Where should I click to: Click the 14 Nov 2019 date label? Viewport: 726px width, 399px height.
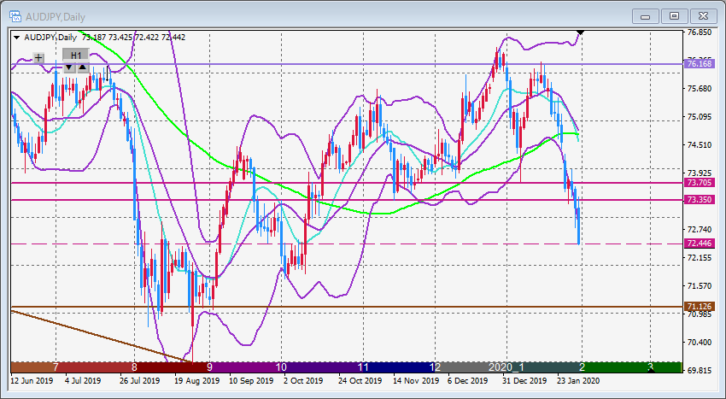coord(416,381)
